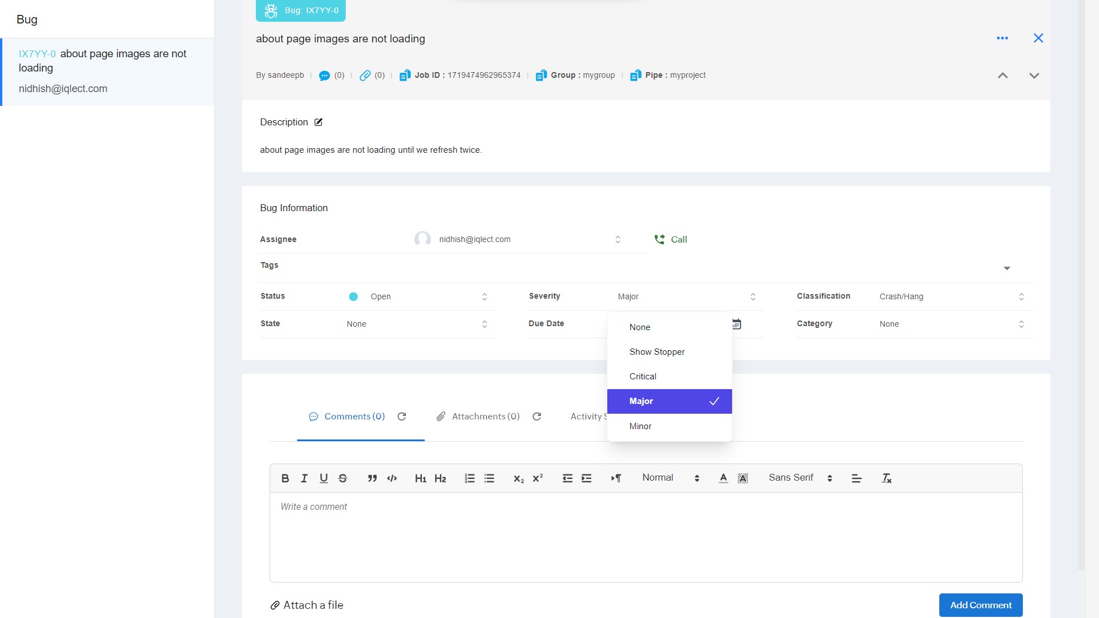This screenshot has width=1099, height=618.
Task: Click the underline formatting icon
Action: click(x=323, y=478)
